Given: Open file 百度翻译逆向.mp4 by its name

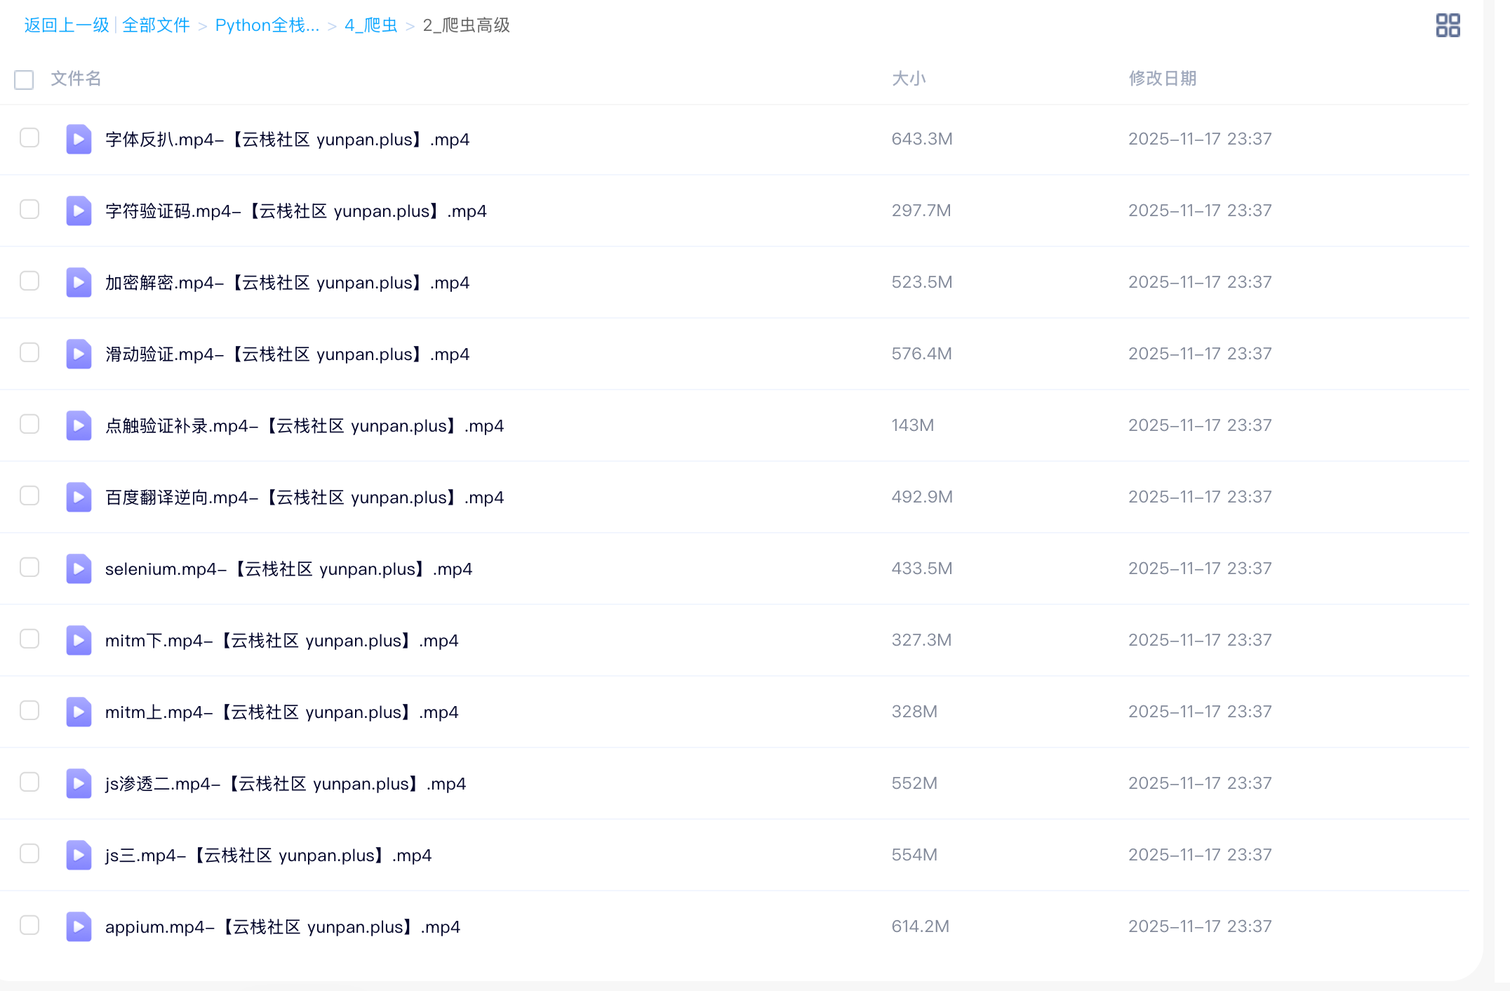Looking at the screenshot, I should (x=305, y=498).
